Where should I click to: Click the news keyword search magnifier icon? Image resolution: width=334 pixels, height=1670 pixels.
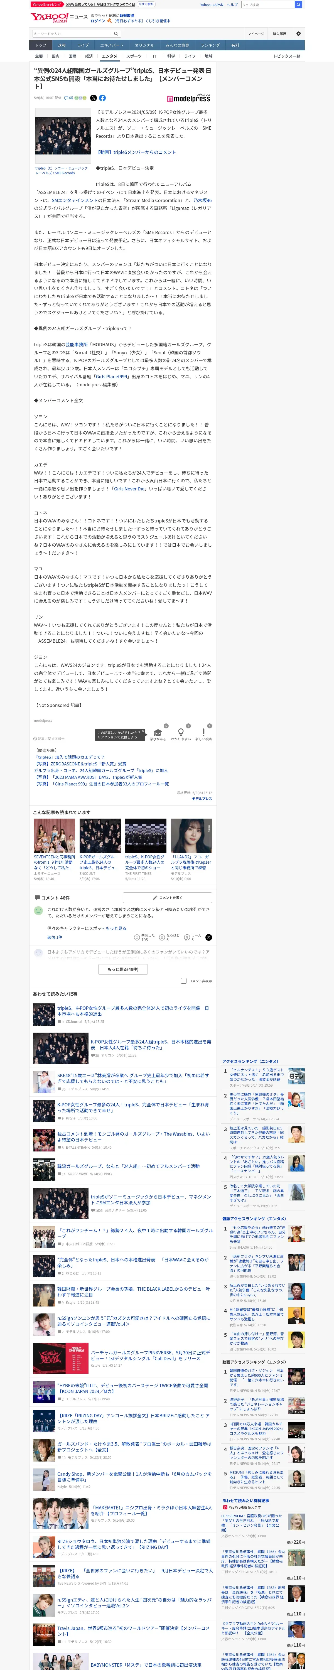tap(116, 34)
